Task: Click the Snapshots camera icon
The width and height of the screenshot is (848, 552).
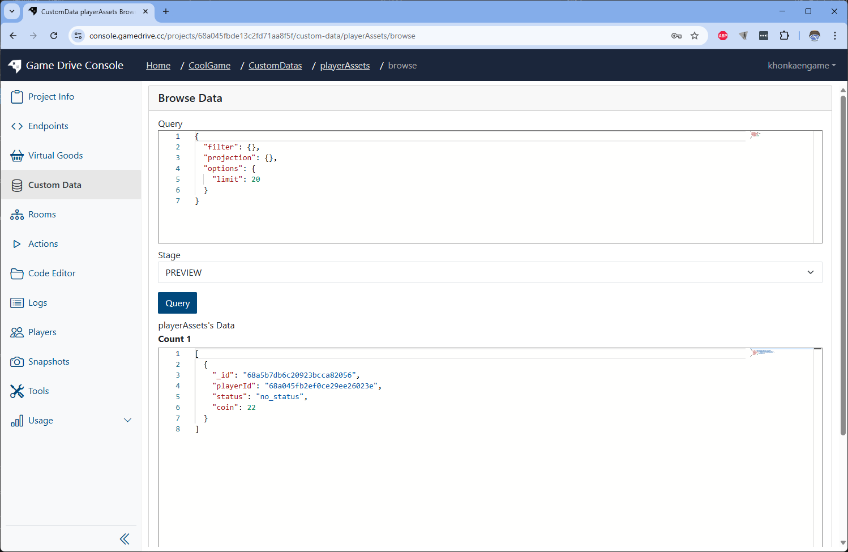Action: 17,362
